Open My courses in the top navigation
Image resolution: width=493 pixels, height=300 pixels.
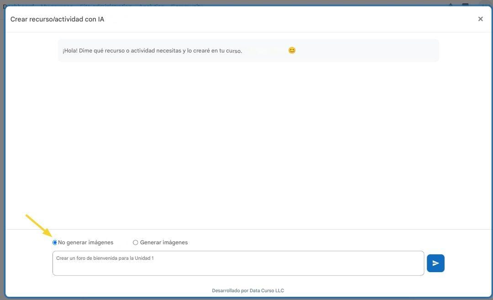[x=56, y=5]
